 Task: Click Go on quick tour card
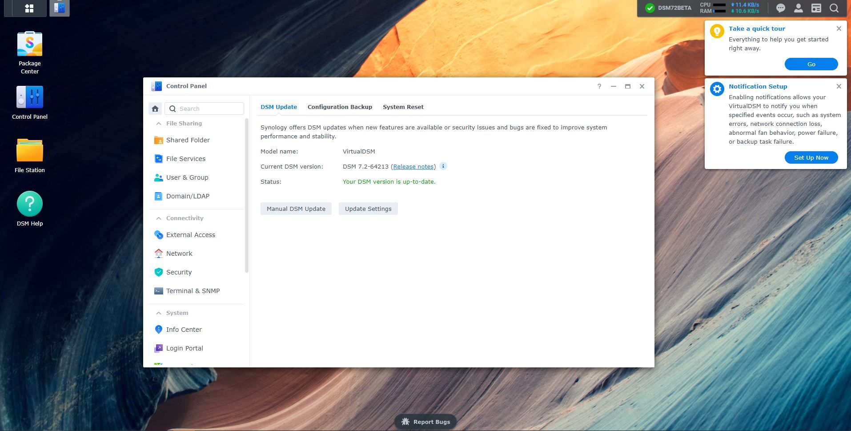811,64
